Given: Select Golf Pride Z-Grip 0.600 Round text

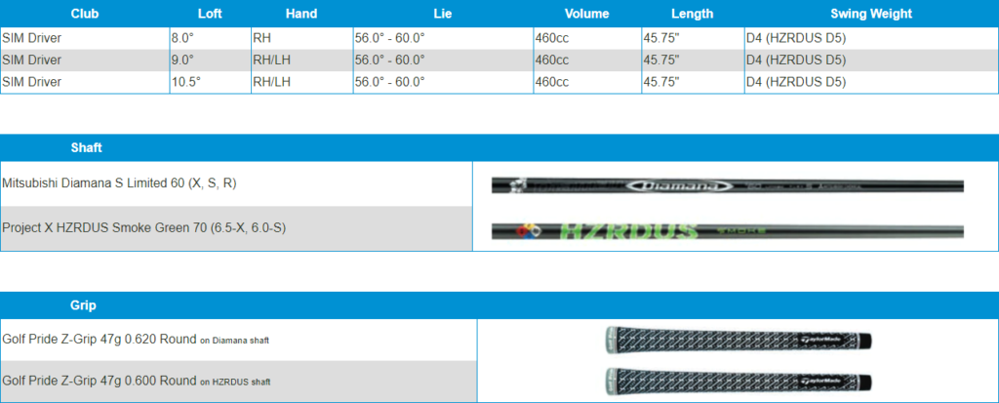Looking at the screenshot, I should point(99,380).
